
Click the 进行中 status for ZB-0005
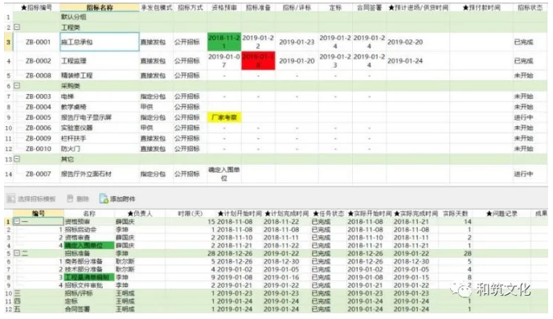pyautogui.click(x=523, y=117)
